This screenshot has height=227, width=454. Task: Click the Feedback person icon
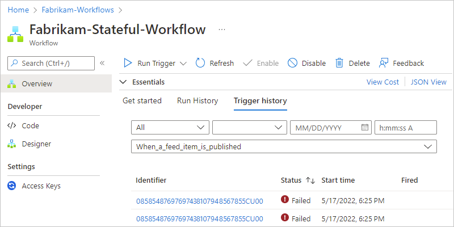coord(384,63)
